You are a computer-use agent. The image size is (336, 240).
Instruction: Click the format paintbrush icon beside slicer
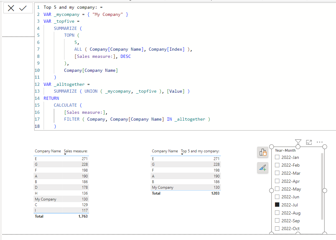[x=263, y=168]
